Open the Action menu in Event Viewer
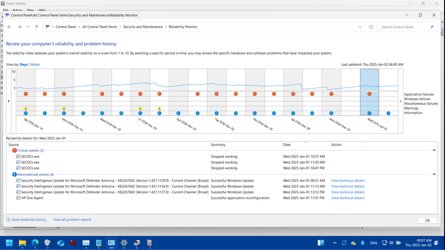This screenshot has width=445, height=250. tap(17, 10)
